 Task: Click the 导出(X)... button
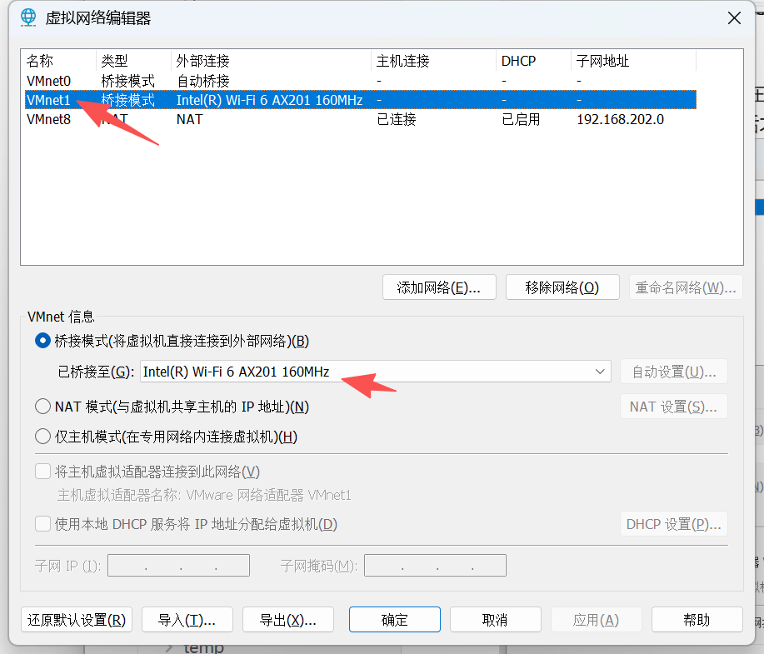[x=288, y=619]
